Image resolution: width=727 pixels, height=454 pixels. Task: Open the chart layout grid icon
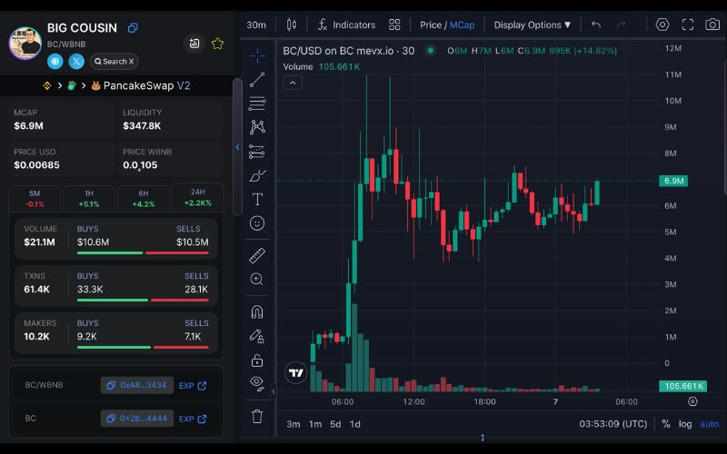394,25
